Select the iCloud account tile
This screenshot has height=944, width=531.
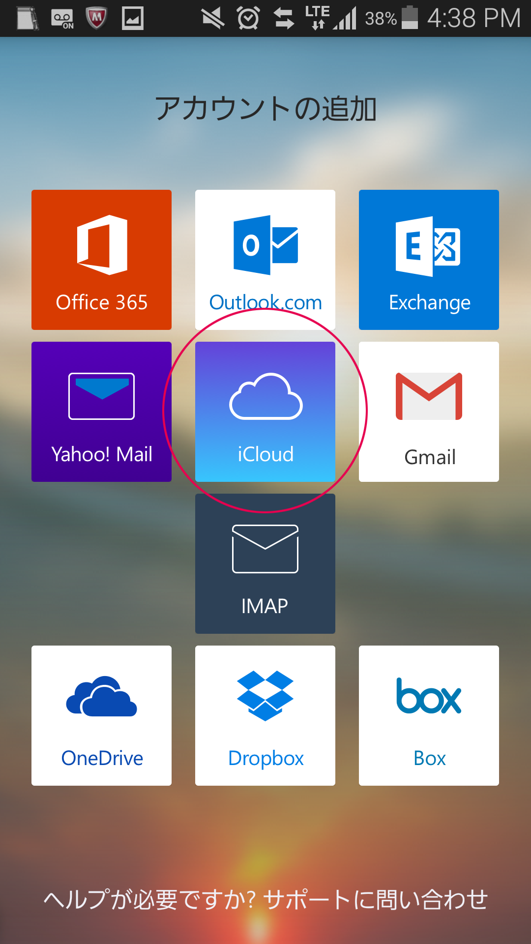265,412
